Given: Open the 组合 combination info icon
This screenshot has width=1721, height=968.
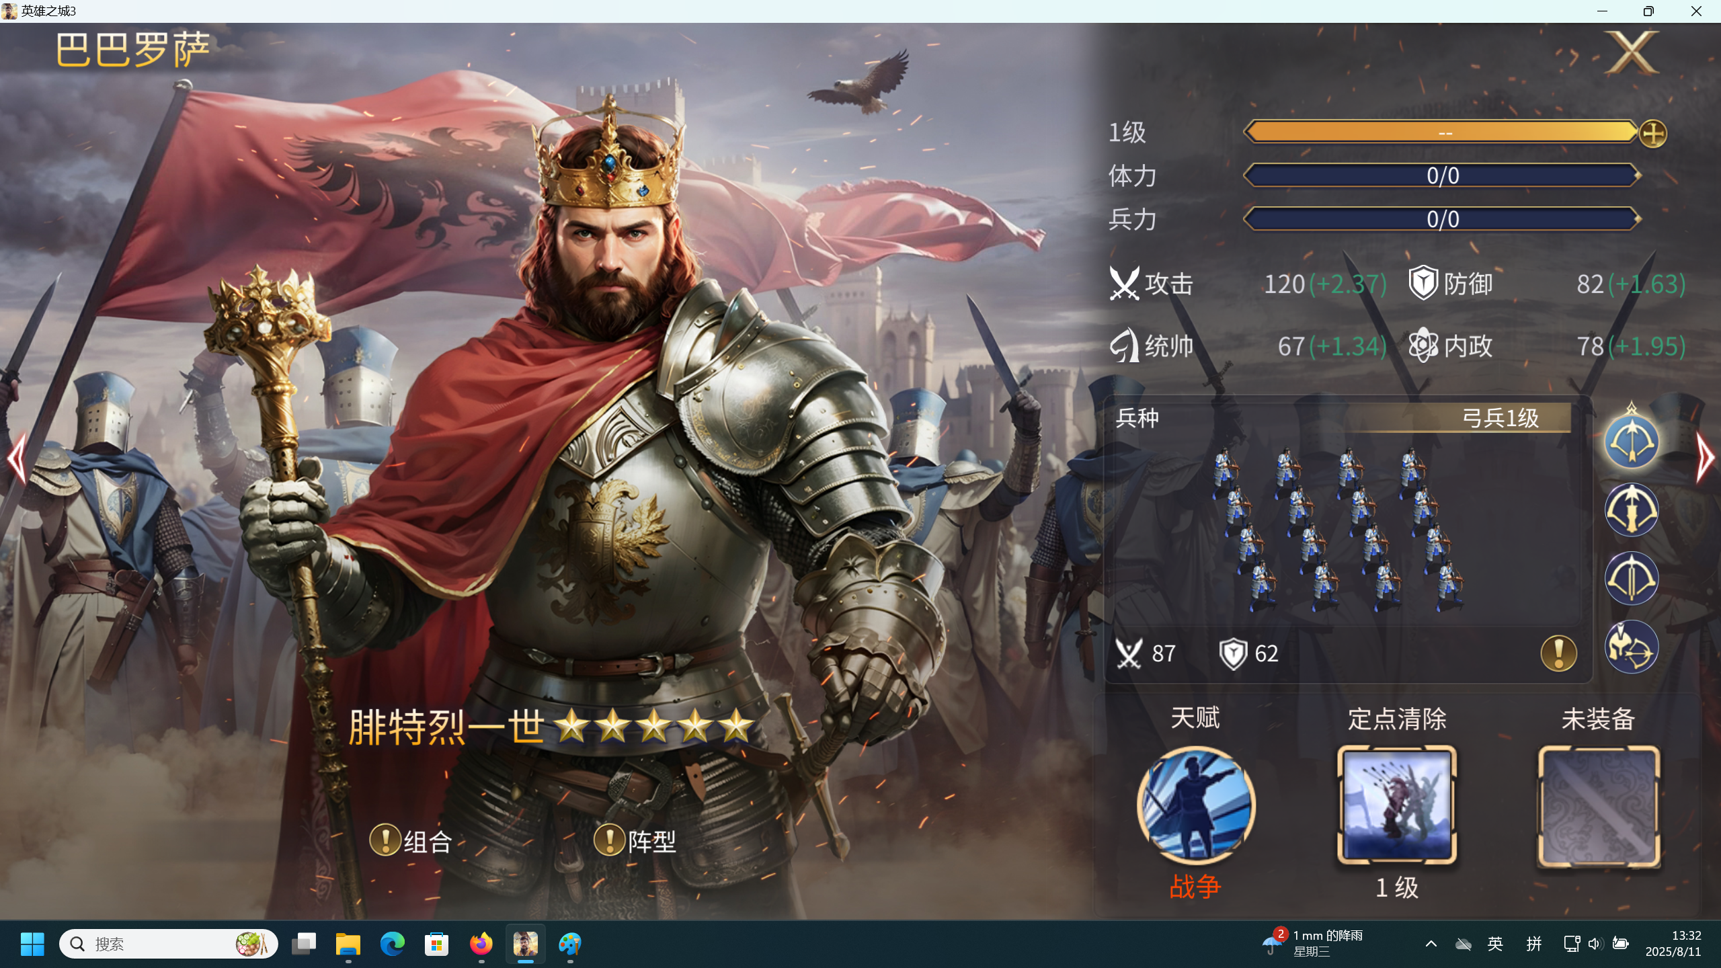Looking at the screenshot, I should pyautogui.click(x=385, y=840).
